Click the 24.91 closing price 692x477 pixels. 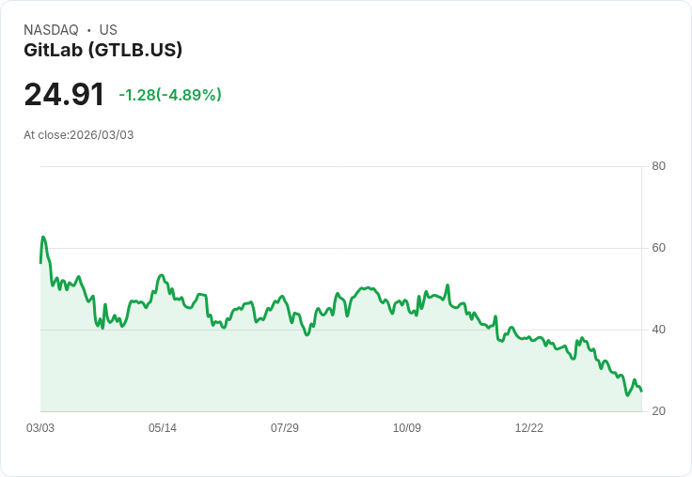pos(64,95)
